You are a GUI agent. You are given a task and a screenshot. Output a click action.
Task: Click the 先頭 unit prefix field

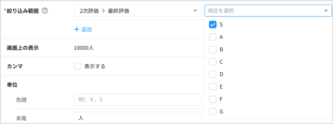pyautogui.click(x=137, y=99)
